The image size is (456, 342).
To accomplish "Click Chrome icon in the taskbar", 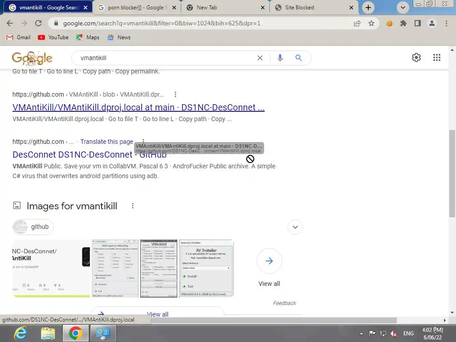I will click(x=75, y=333).
